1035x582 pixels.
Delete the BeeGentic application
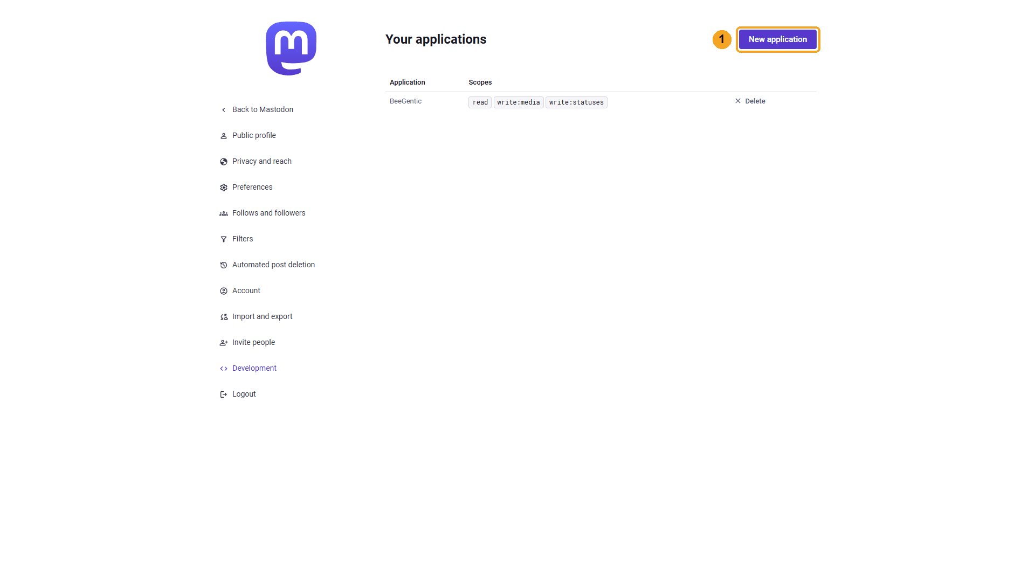(750, 101)
